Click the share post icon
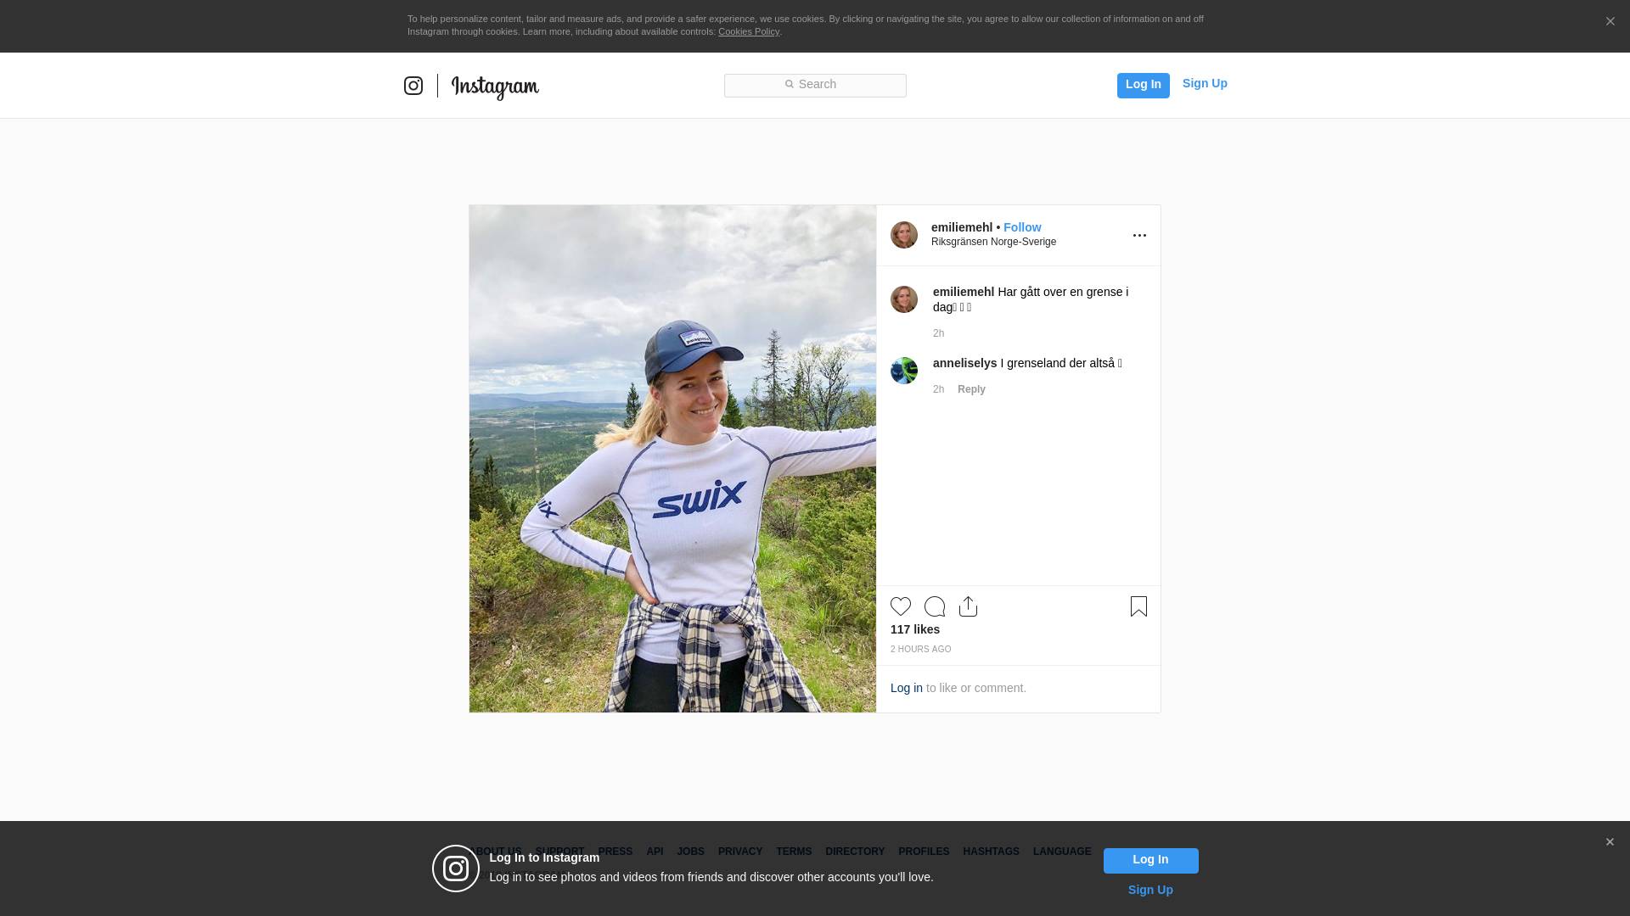Viewport: 1630px width, 916px height. pyautogui.click(x=969, y=606)
